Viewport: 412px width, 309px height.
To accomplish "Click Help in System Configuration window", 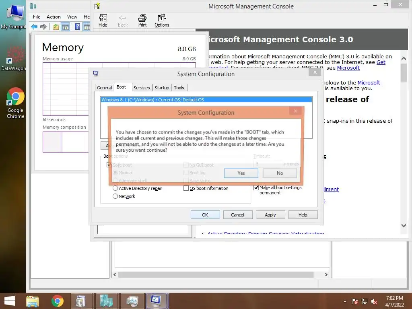I will point(303,215).
